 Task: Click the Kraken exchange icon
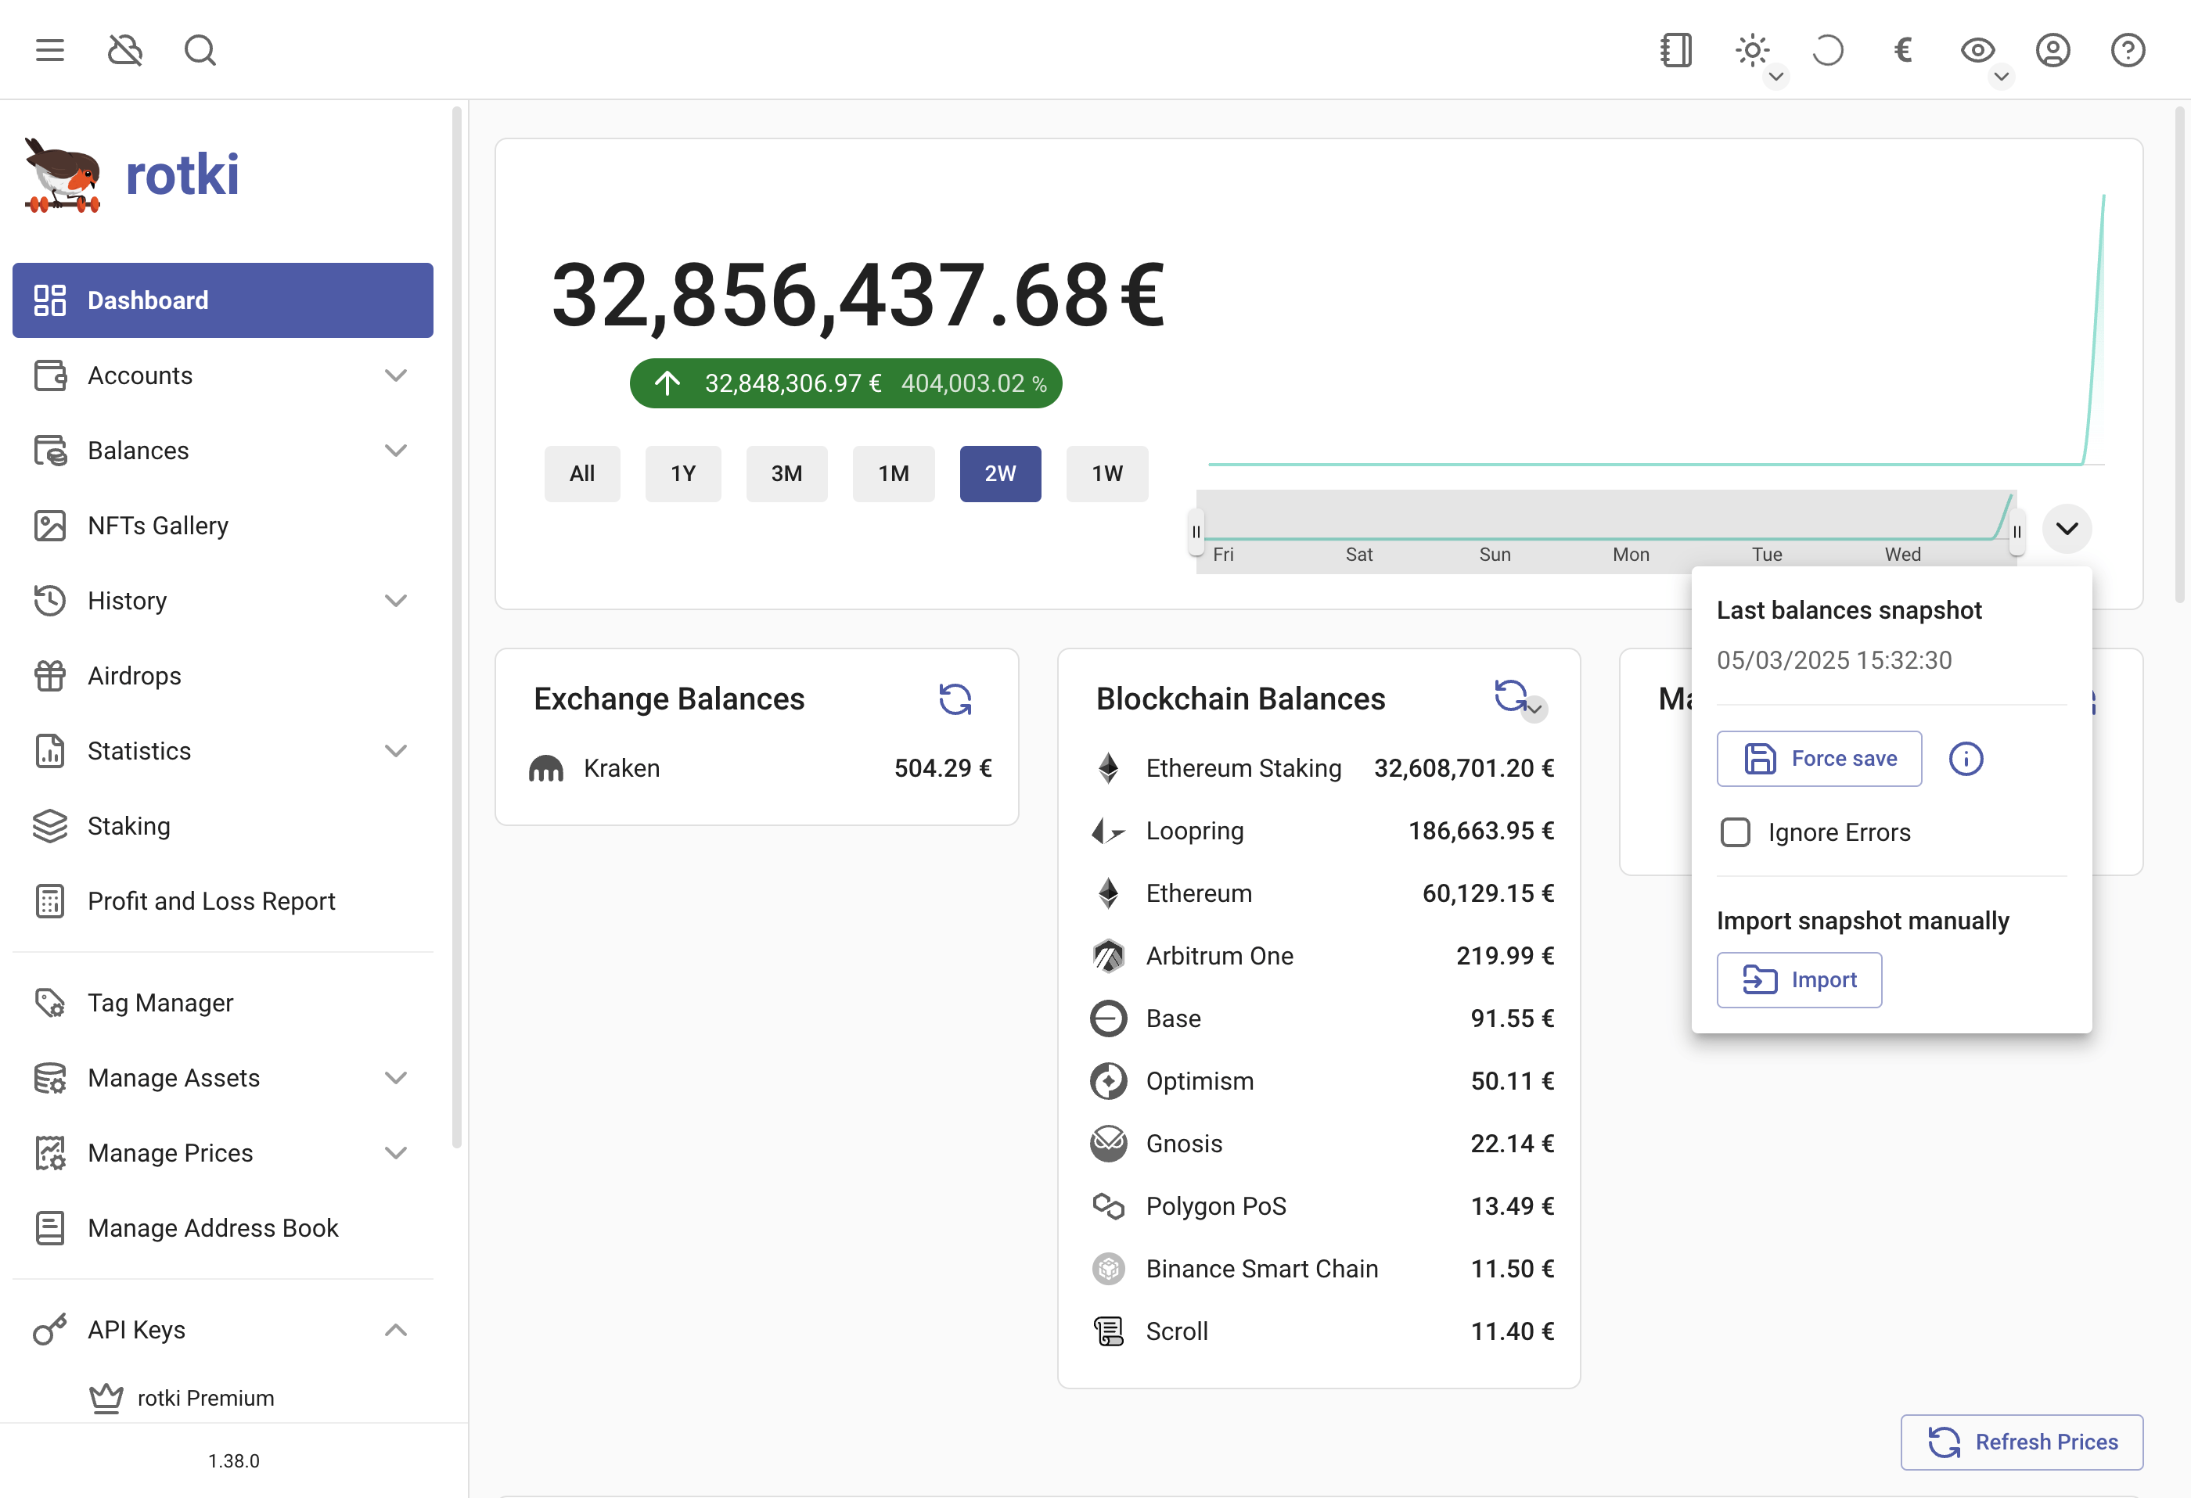click(x=546, y=769)
